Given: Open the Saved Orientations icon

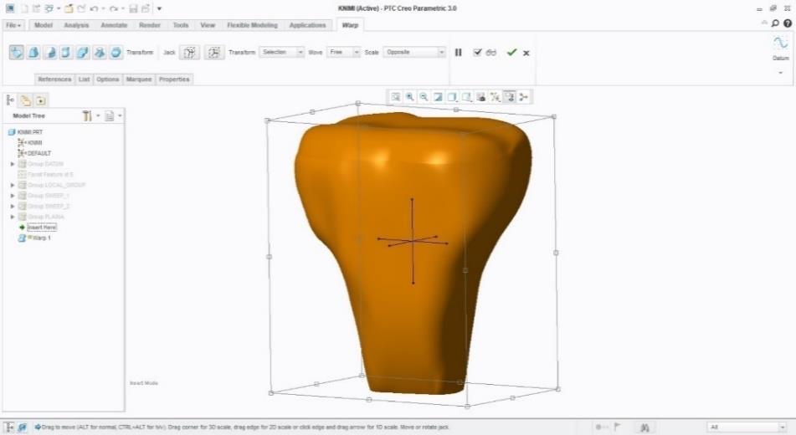Looking at the screenshot, I should tap(466, 96).
